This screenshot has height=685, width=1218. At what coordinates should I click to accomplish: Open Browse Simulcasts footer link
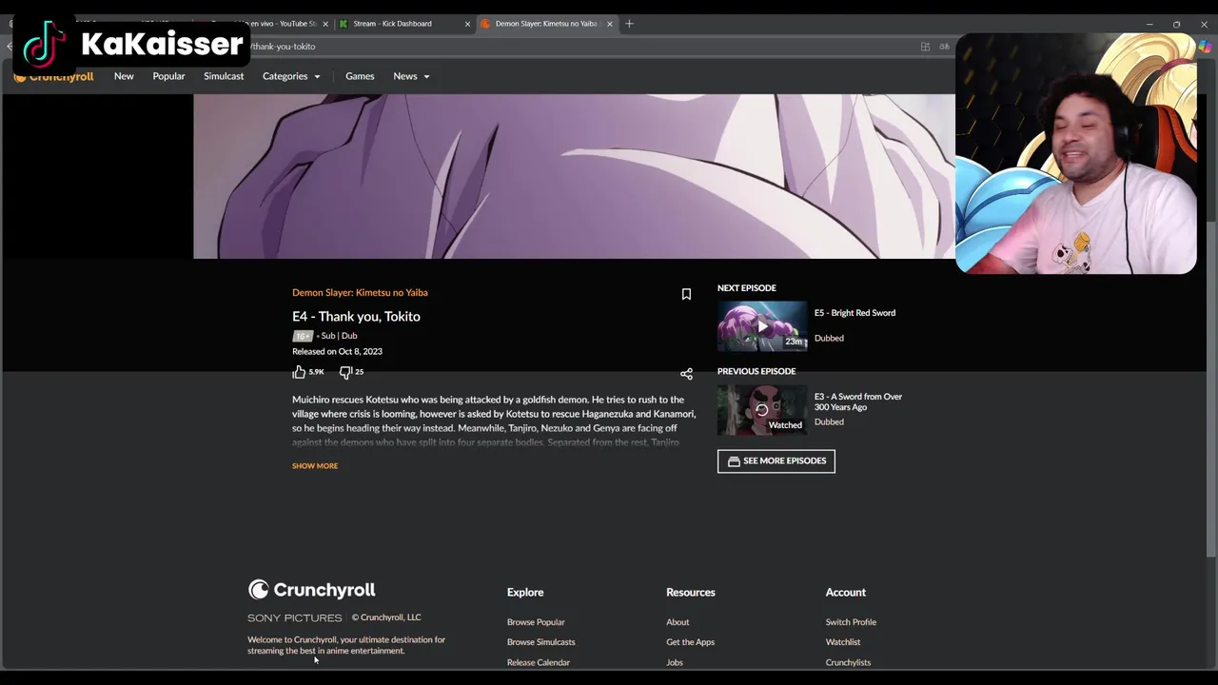[x=541, y=642]
